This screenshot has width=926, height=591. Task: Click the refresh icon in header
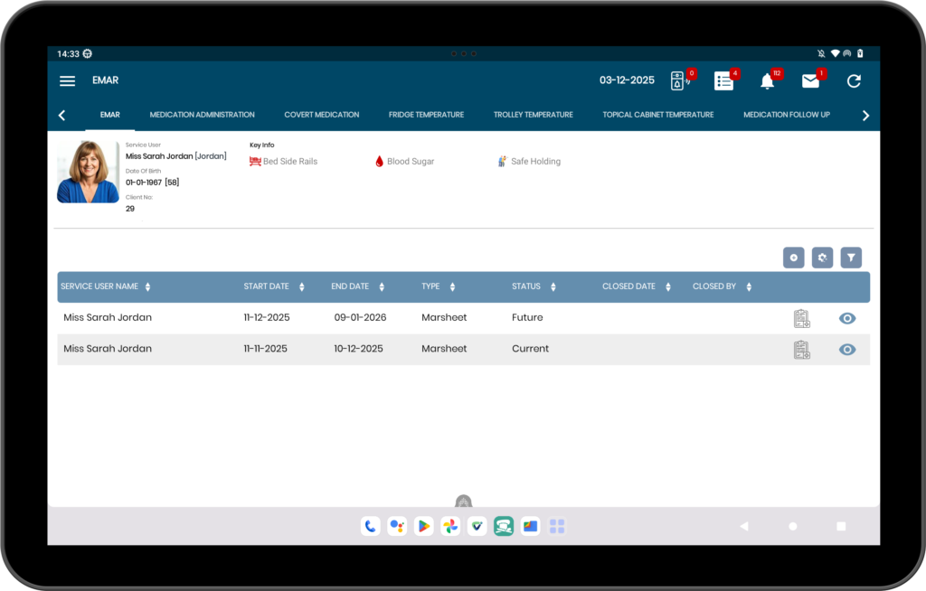tap(854, 81)
